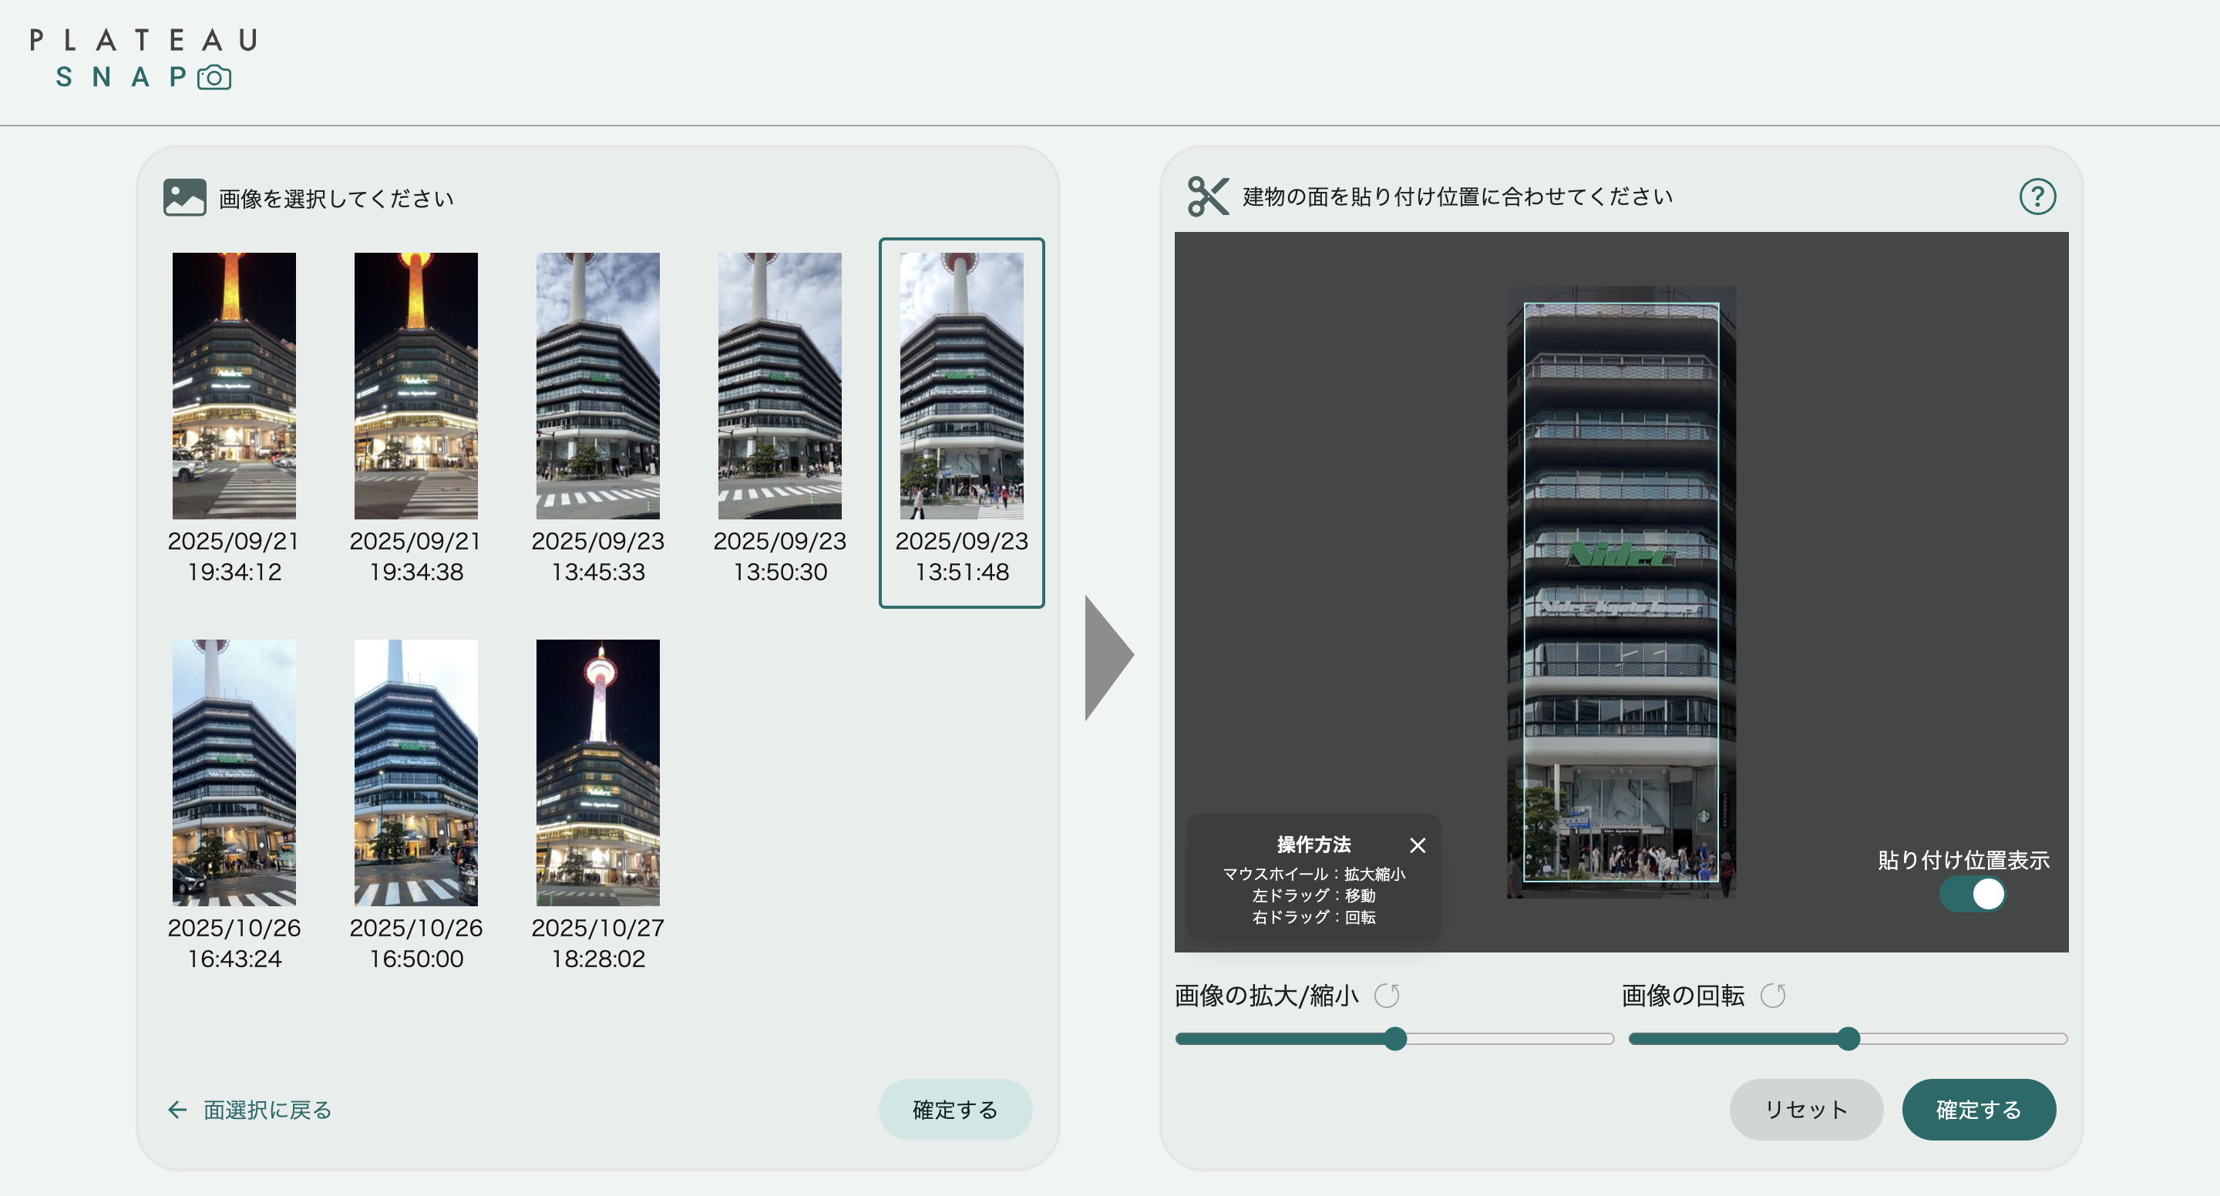The width and height of the screenshot is (2220, 1196).
Task: Choose the 2025/10/27 18:28:02 night photo
Action: (597, 772)
